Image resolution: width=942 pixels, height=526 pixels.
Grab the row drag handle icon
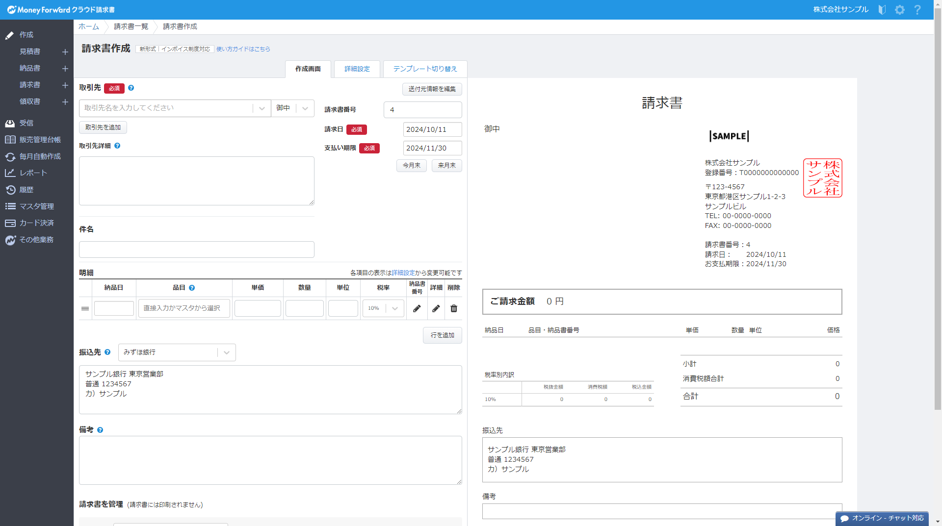[85, 309]
